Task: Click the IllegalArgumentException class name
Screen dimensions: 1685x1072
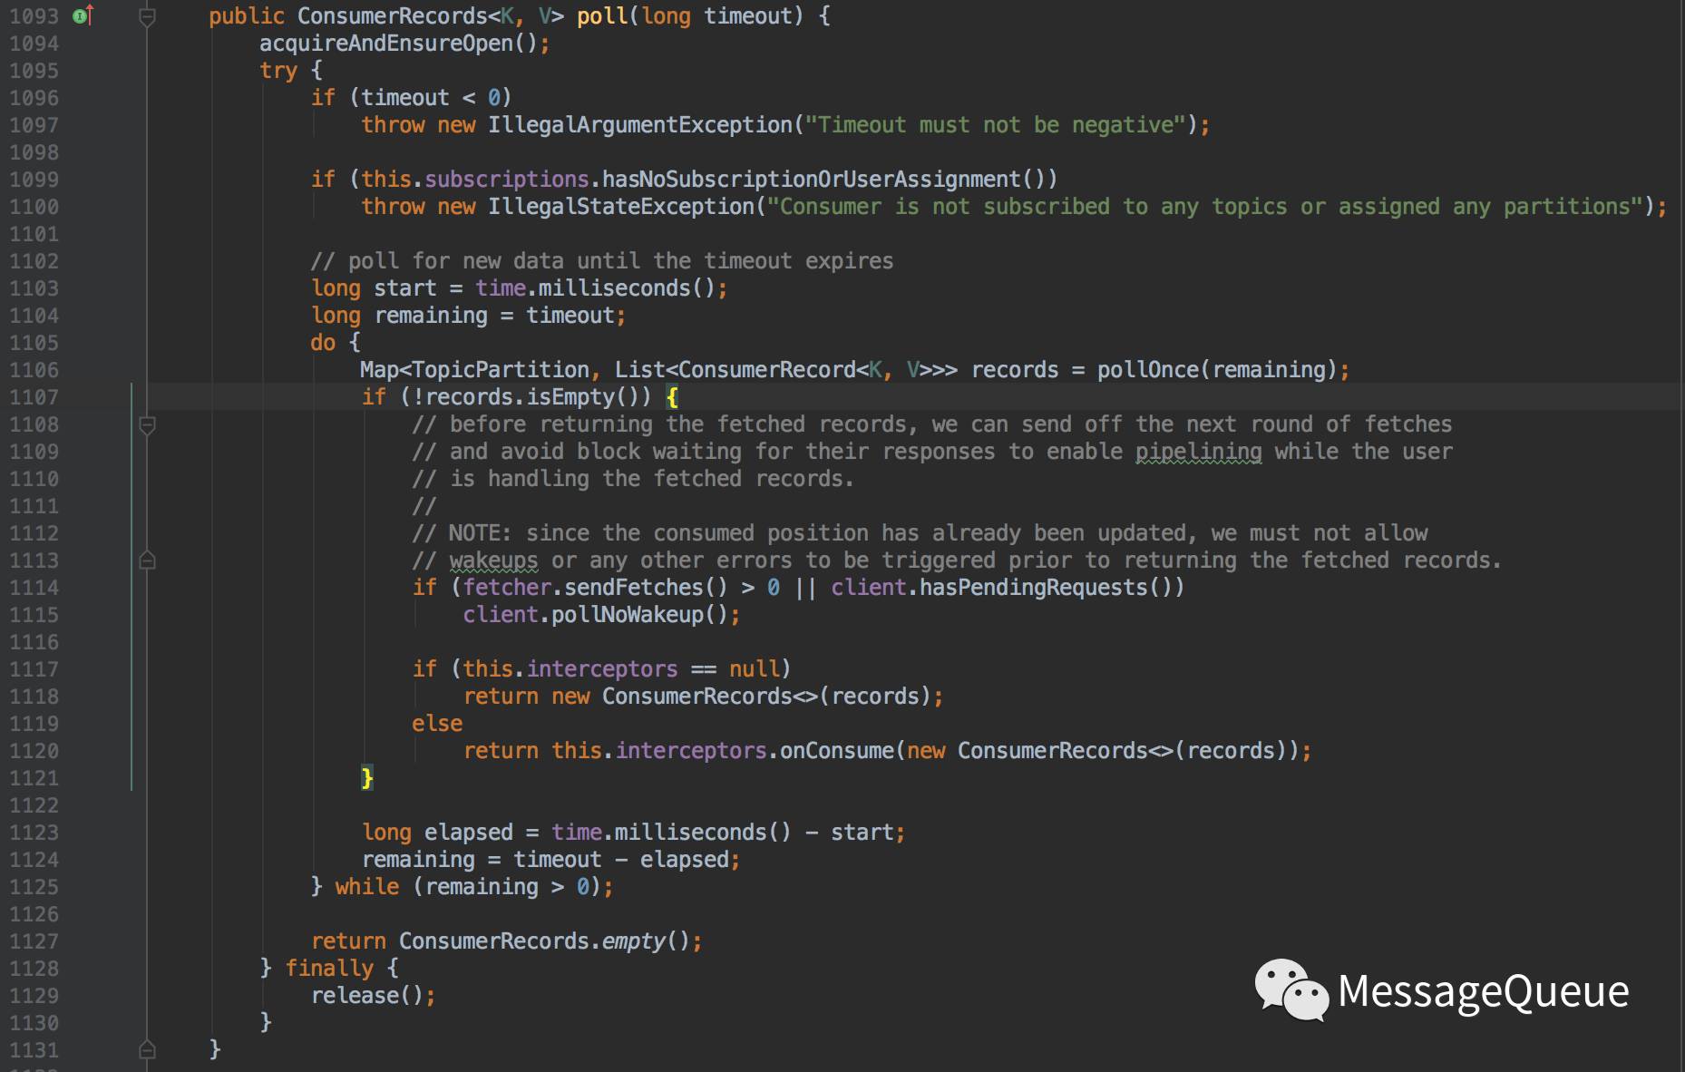Action: coord(640,125)
